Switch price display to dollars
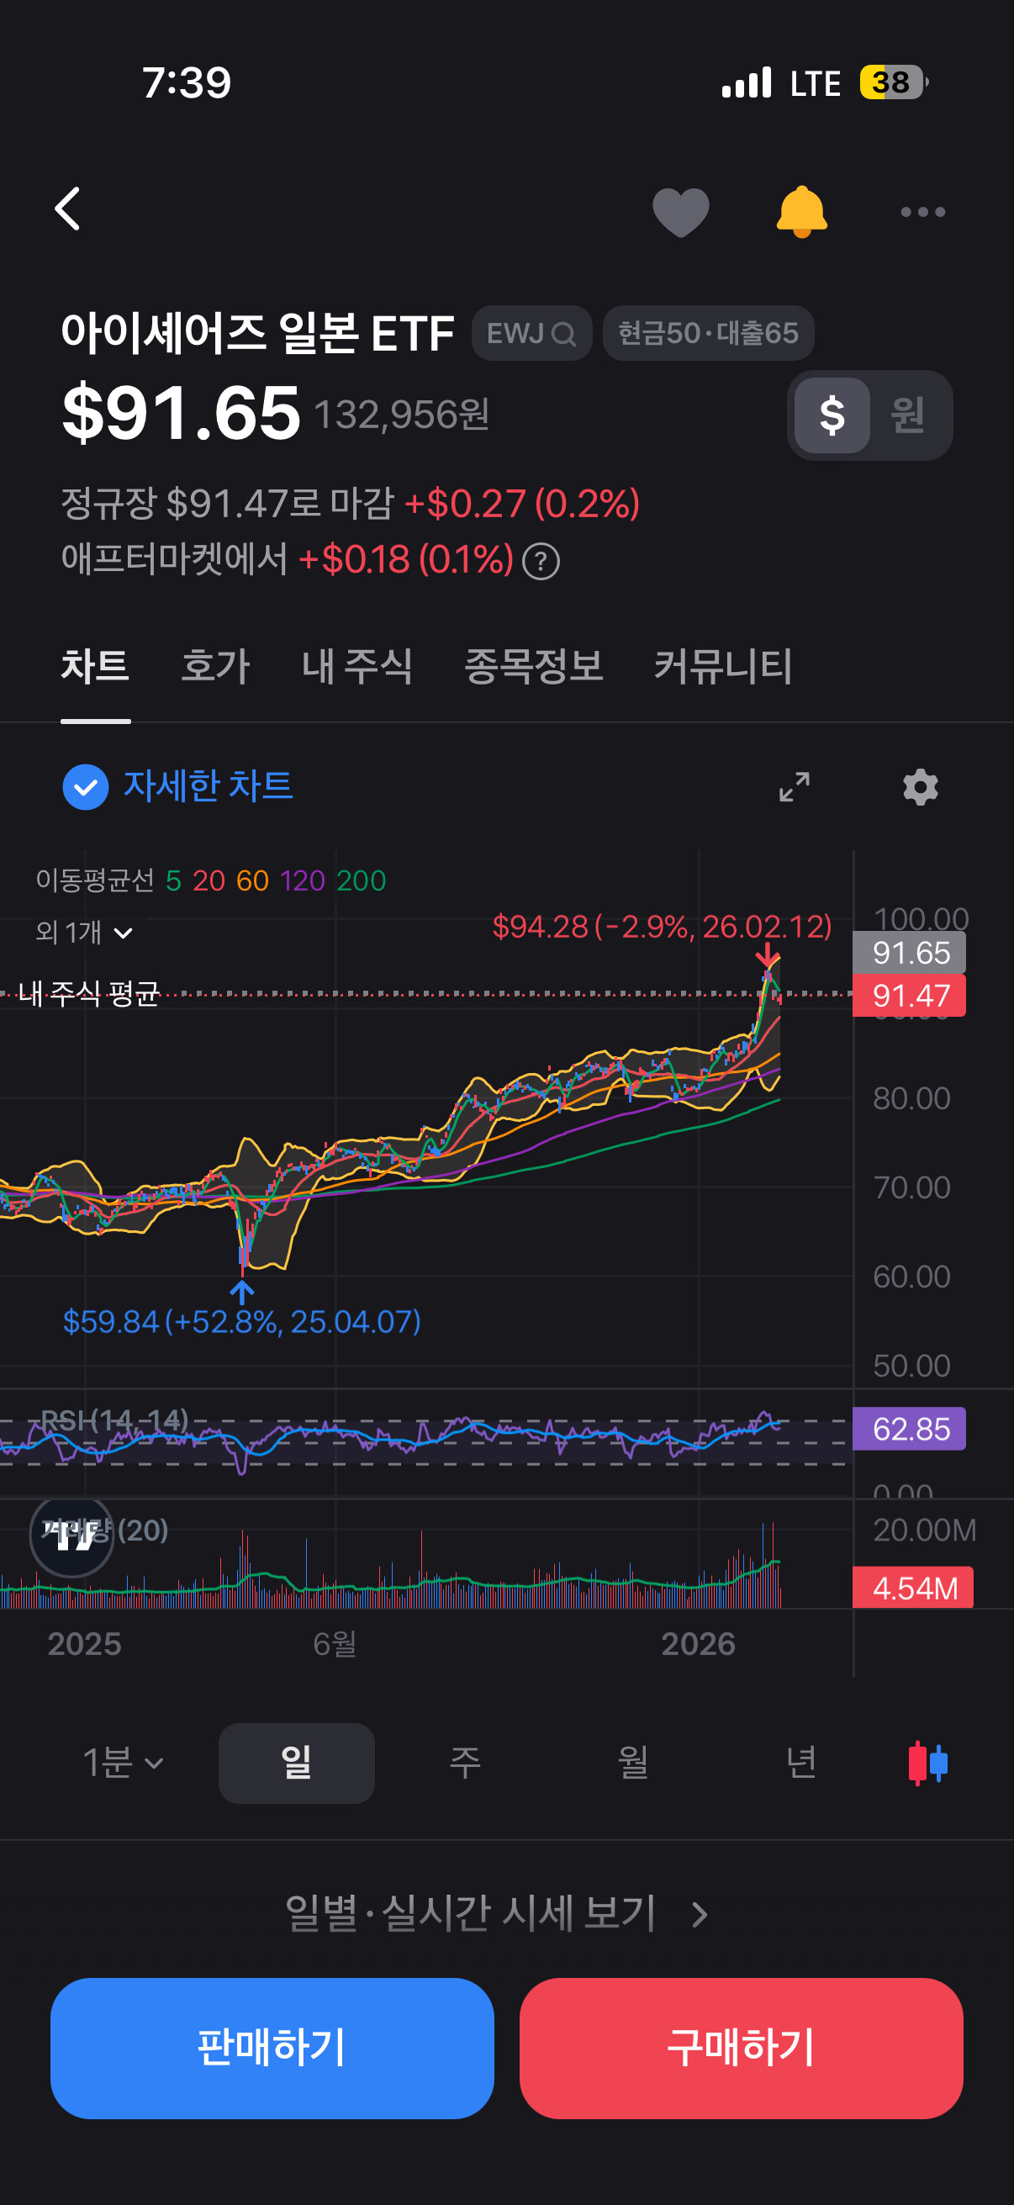Viewport: 1014px width, 2205px height. click(832, 415)
